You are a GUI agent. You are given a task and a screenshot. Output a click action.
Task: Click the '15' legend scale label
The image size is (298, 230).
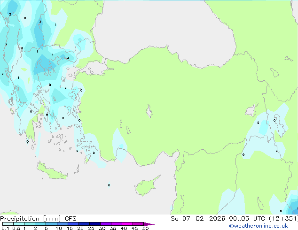70,228
